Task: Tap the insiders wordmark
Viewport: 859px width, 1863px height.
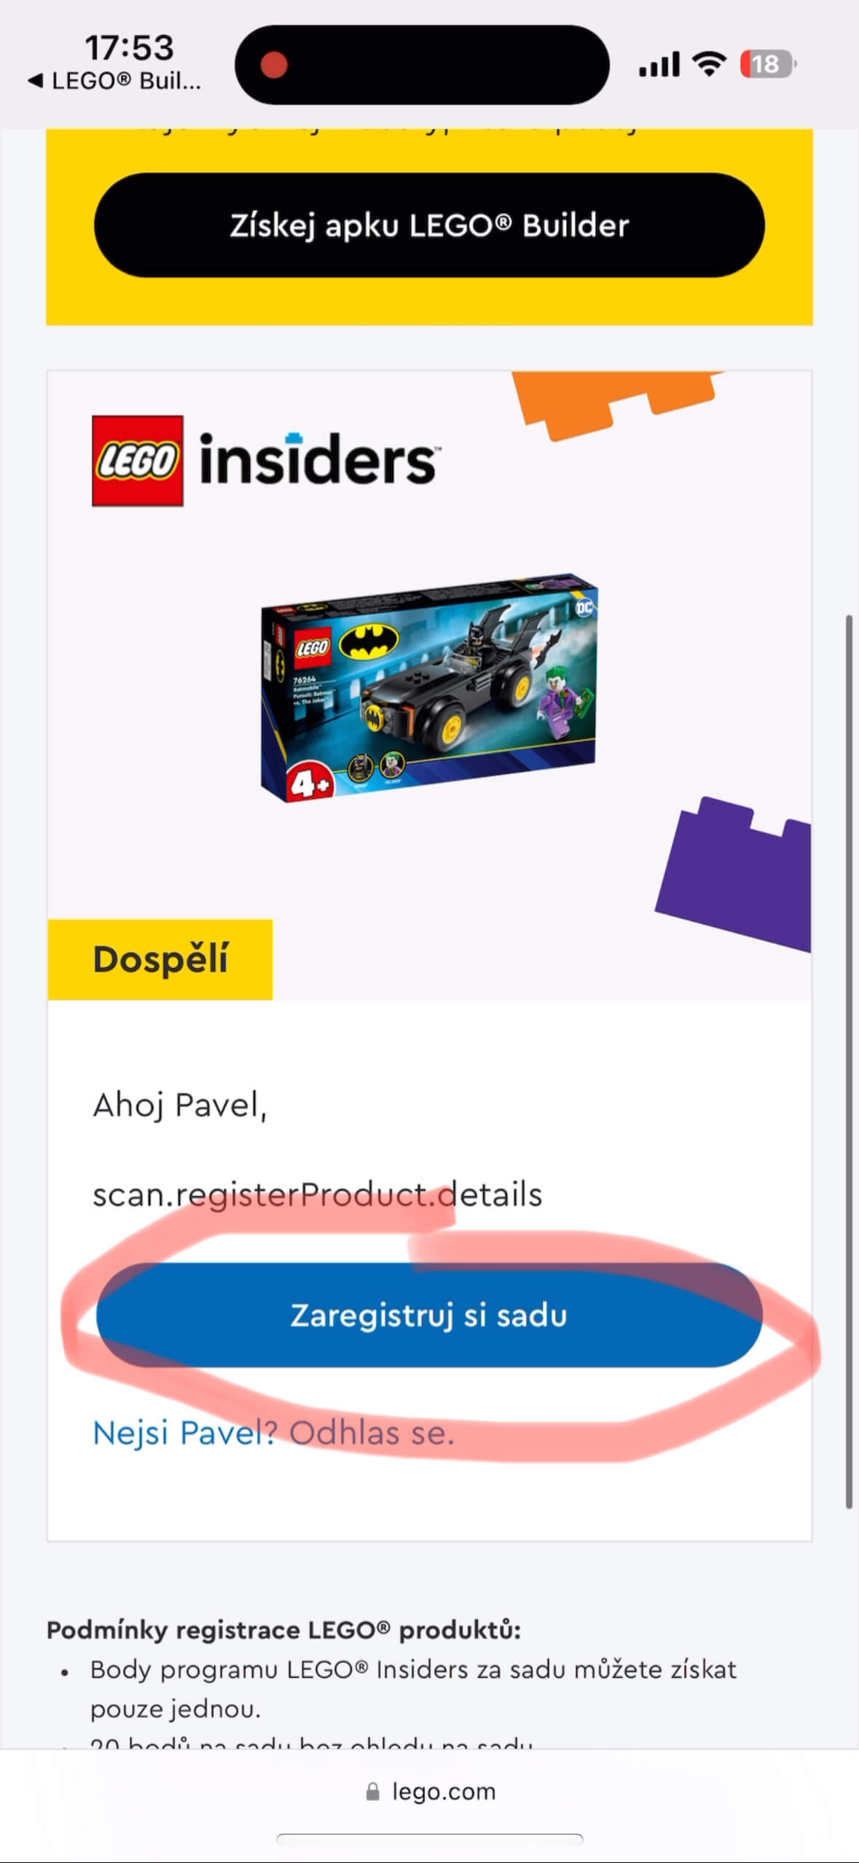Action: [318, 458]
